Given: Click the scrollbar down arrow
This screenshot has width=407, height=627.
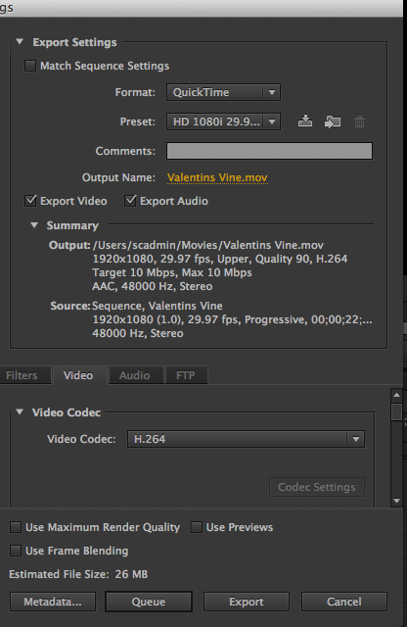Looking at the screenshot, I should click(x=396, y=501).
